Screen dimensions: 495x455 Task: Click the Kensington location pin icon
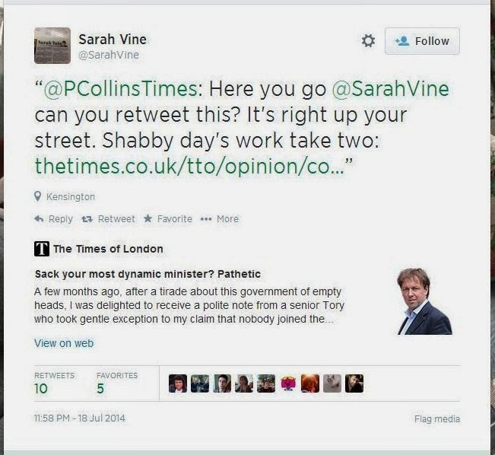[x=38, y=197]
